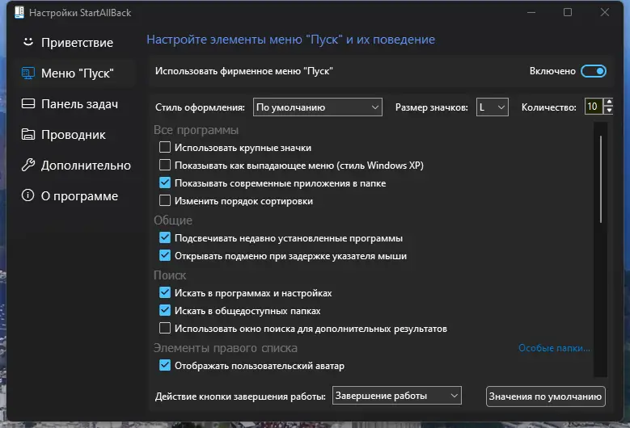Click the Значения по умолчанию button
Screen dimensions: 630x428
tap(545, 397)
